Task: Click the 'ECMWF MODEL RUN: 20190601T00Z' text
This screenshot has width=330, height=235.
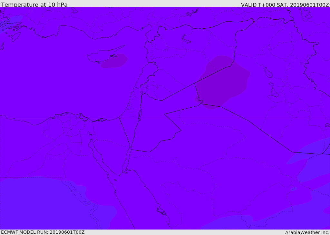Action: (x=43, y=232)
